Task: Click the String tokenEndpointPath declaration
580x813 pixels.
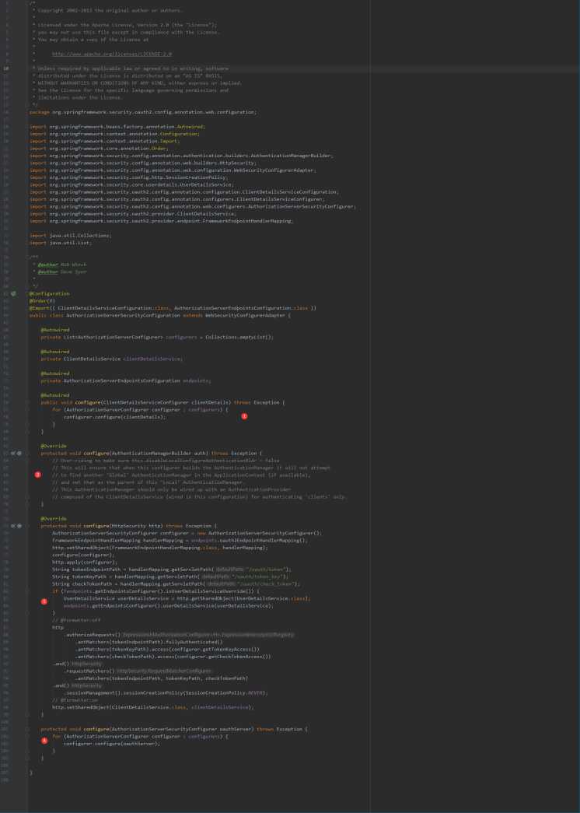Action: click(172, 569)
